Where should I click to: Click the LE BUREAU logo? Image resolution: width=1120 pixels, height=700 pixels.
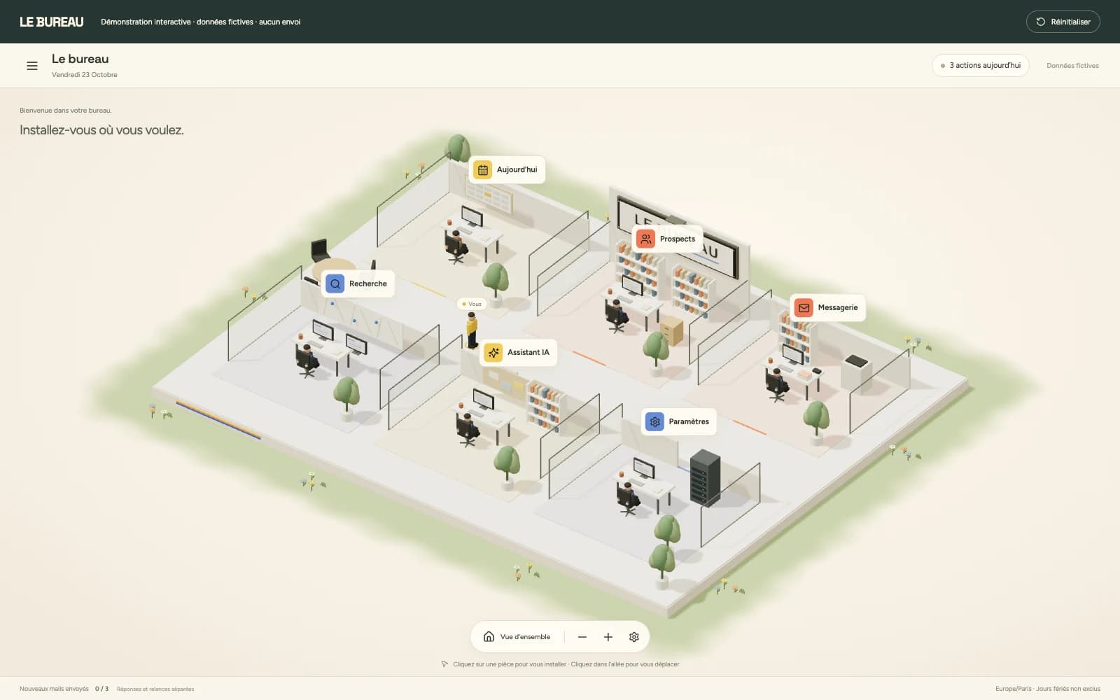(x=52, y=22)
